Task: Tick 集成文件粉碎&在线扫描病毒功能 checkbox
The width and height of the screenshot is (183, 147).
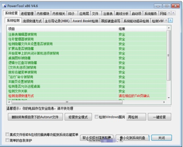Action: click(x=7, y=134)
